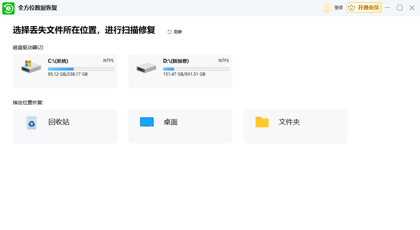Click the 登录 login link
The height and width of the screenshot is (230, 420).
338,8
